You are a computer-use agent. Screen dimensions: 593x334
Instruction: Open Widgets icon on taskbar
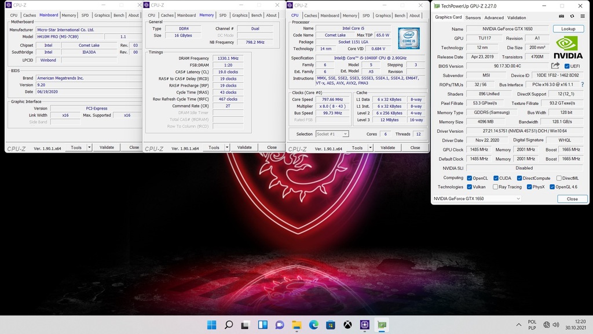coord(262,325)
